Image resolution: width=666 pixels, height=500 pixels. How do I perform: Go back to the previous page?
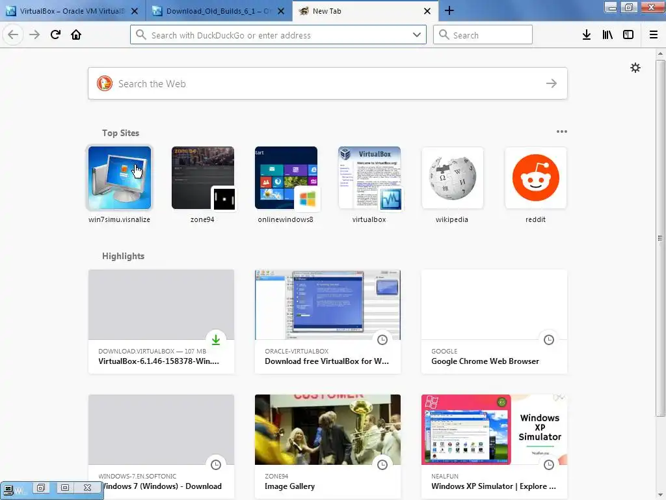pos(13,35)
